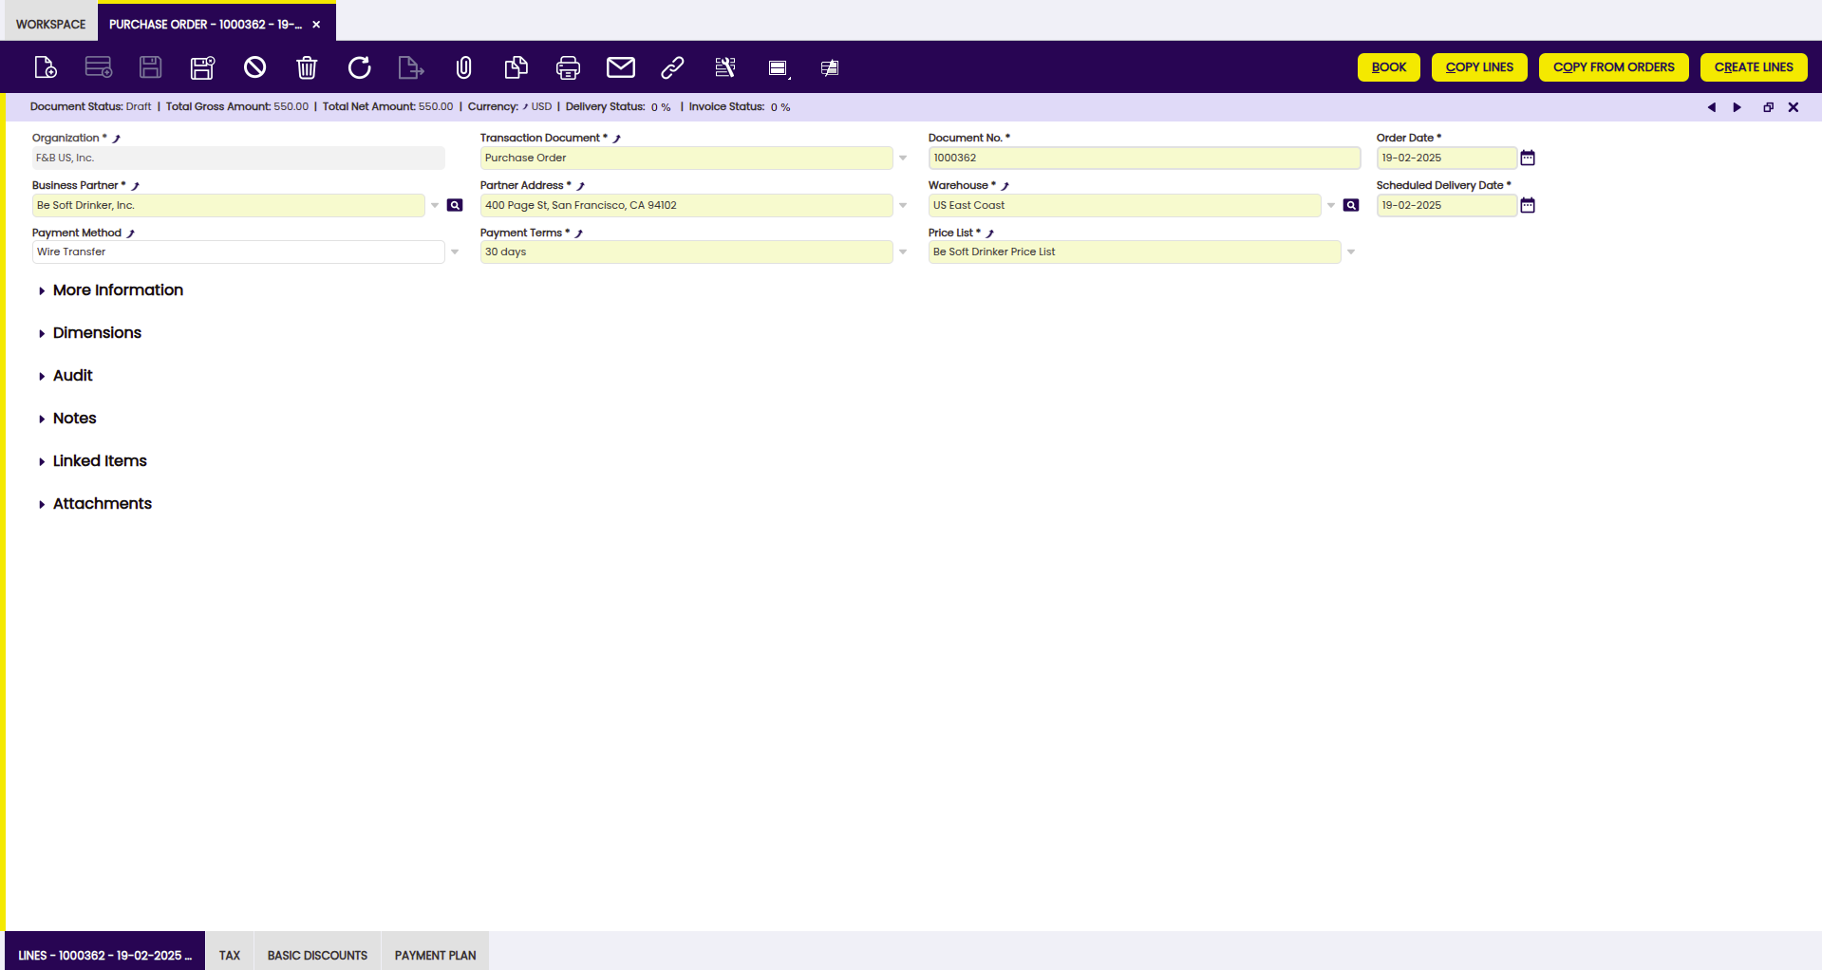The image size is (1822, 970).
Task: Expand the More Information section
Action: (118, 290)
